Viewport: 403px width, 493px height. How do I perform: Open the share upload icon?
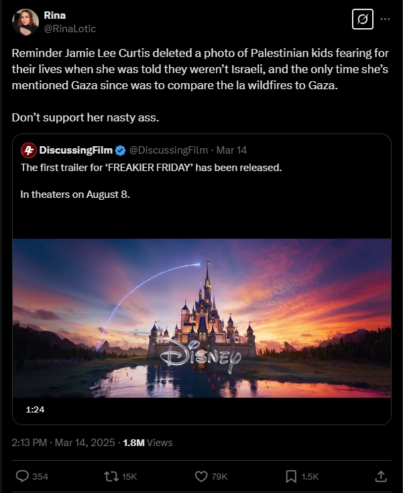pyautogui.click(x=381, y=476)
